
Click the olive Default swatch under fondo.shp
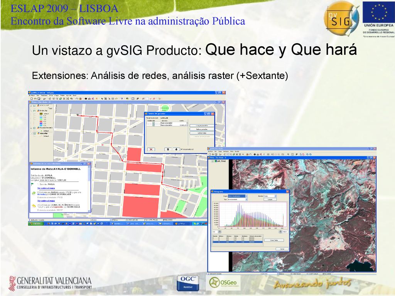pyautogui.click(x=41, y=114)
